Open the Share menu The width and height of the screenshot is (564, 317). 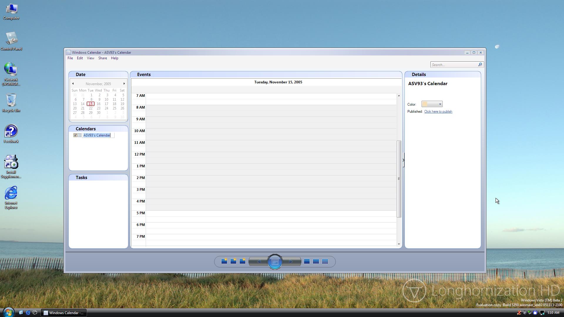(103, 58)
